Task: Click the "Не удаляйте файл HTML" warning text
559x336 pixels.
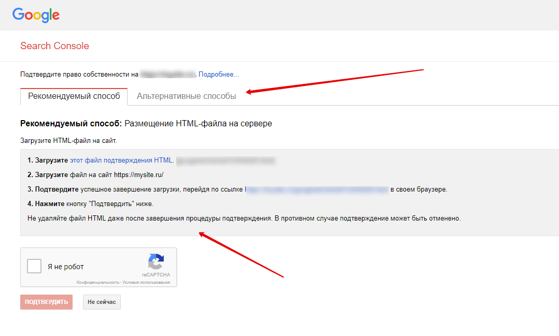Action: coord(244,218)
